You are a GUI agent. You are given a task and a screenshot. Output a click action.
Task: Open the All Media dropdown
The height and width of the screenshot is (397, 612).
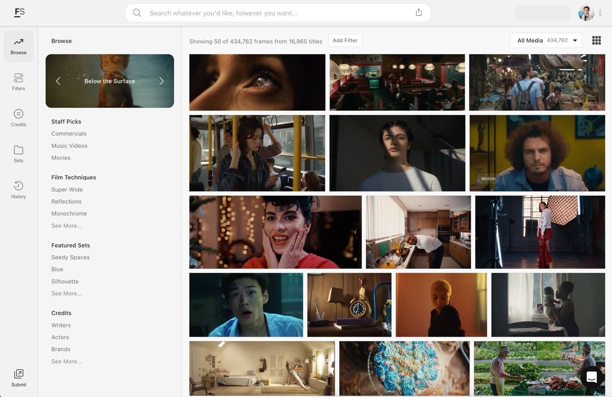(546, 40)
